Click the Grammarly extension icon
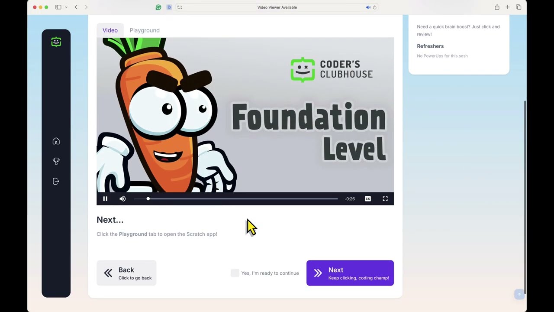 coord(158,7)
